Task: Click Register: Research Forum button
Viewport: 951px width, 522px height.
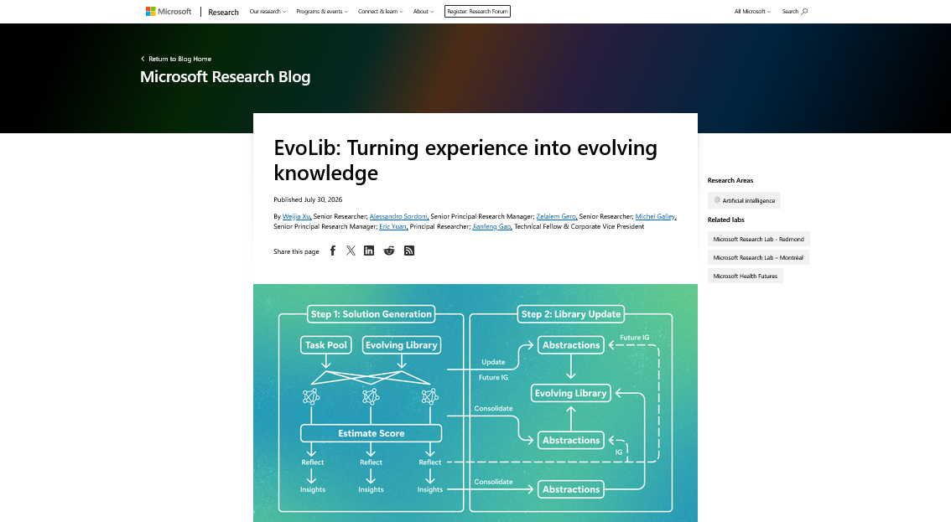Action: tap(477, 12)
